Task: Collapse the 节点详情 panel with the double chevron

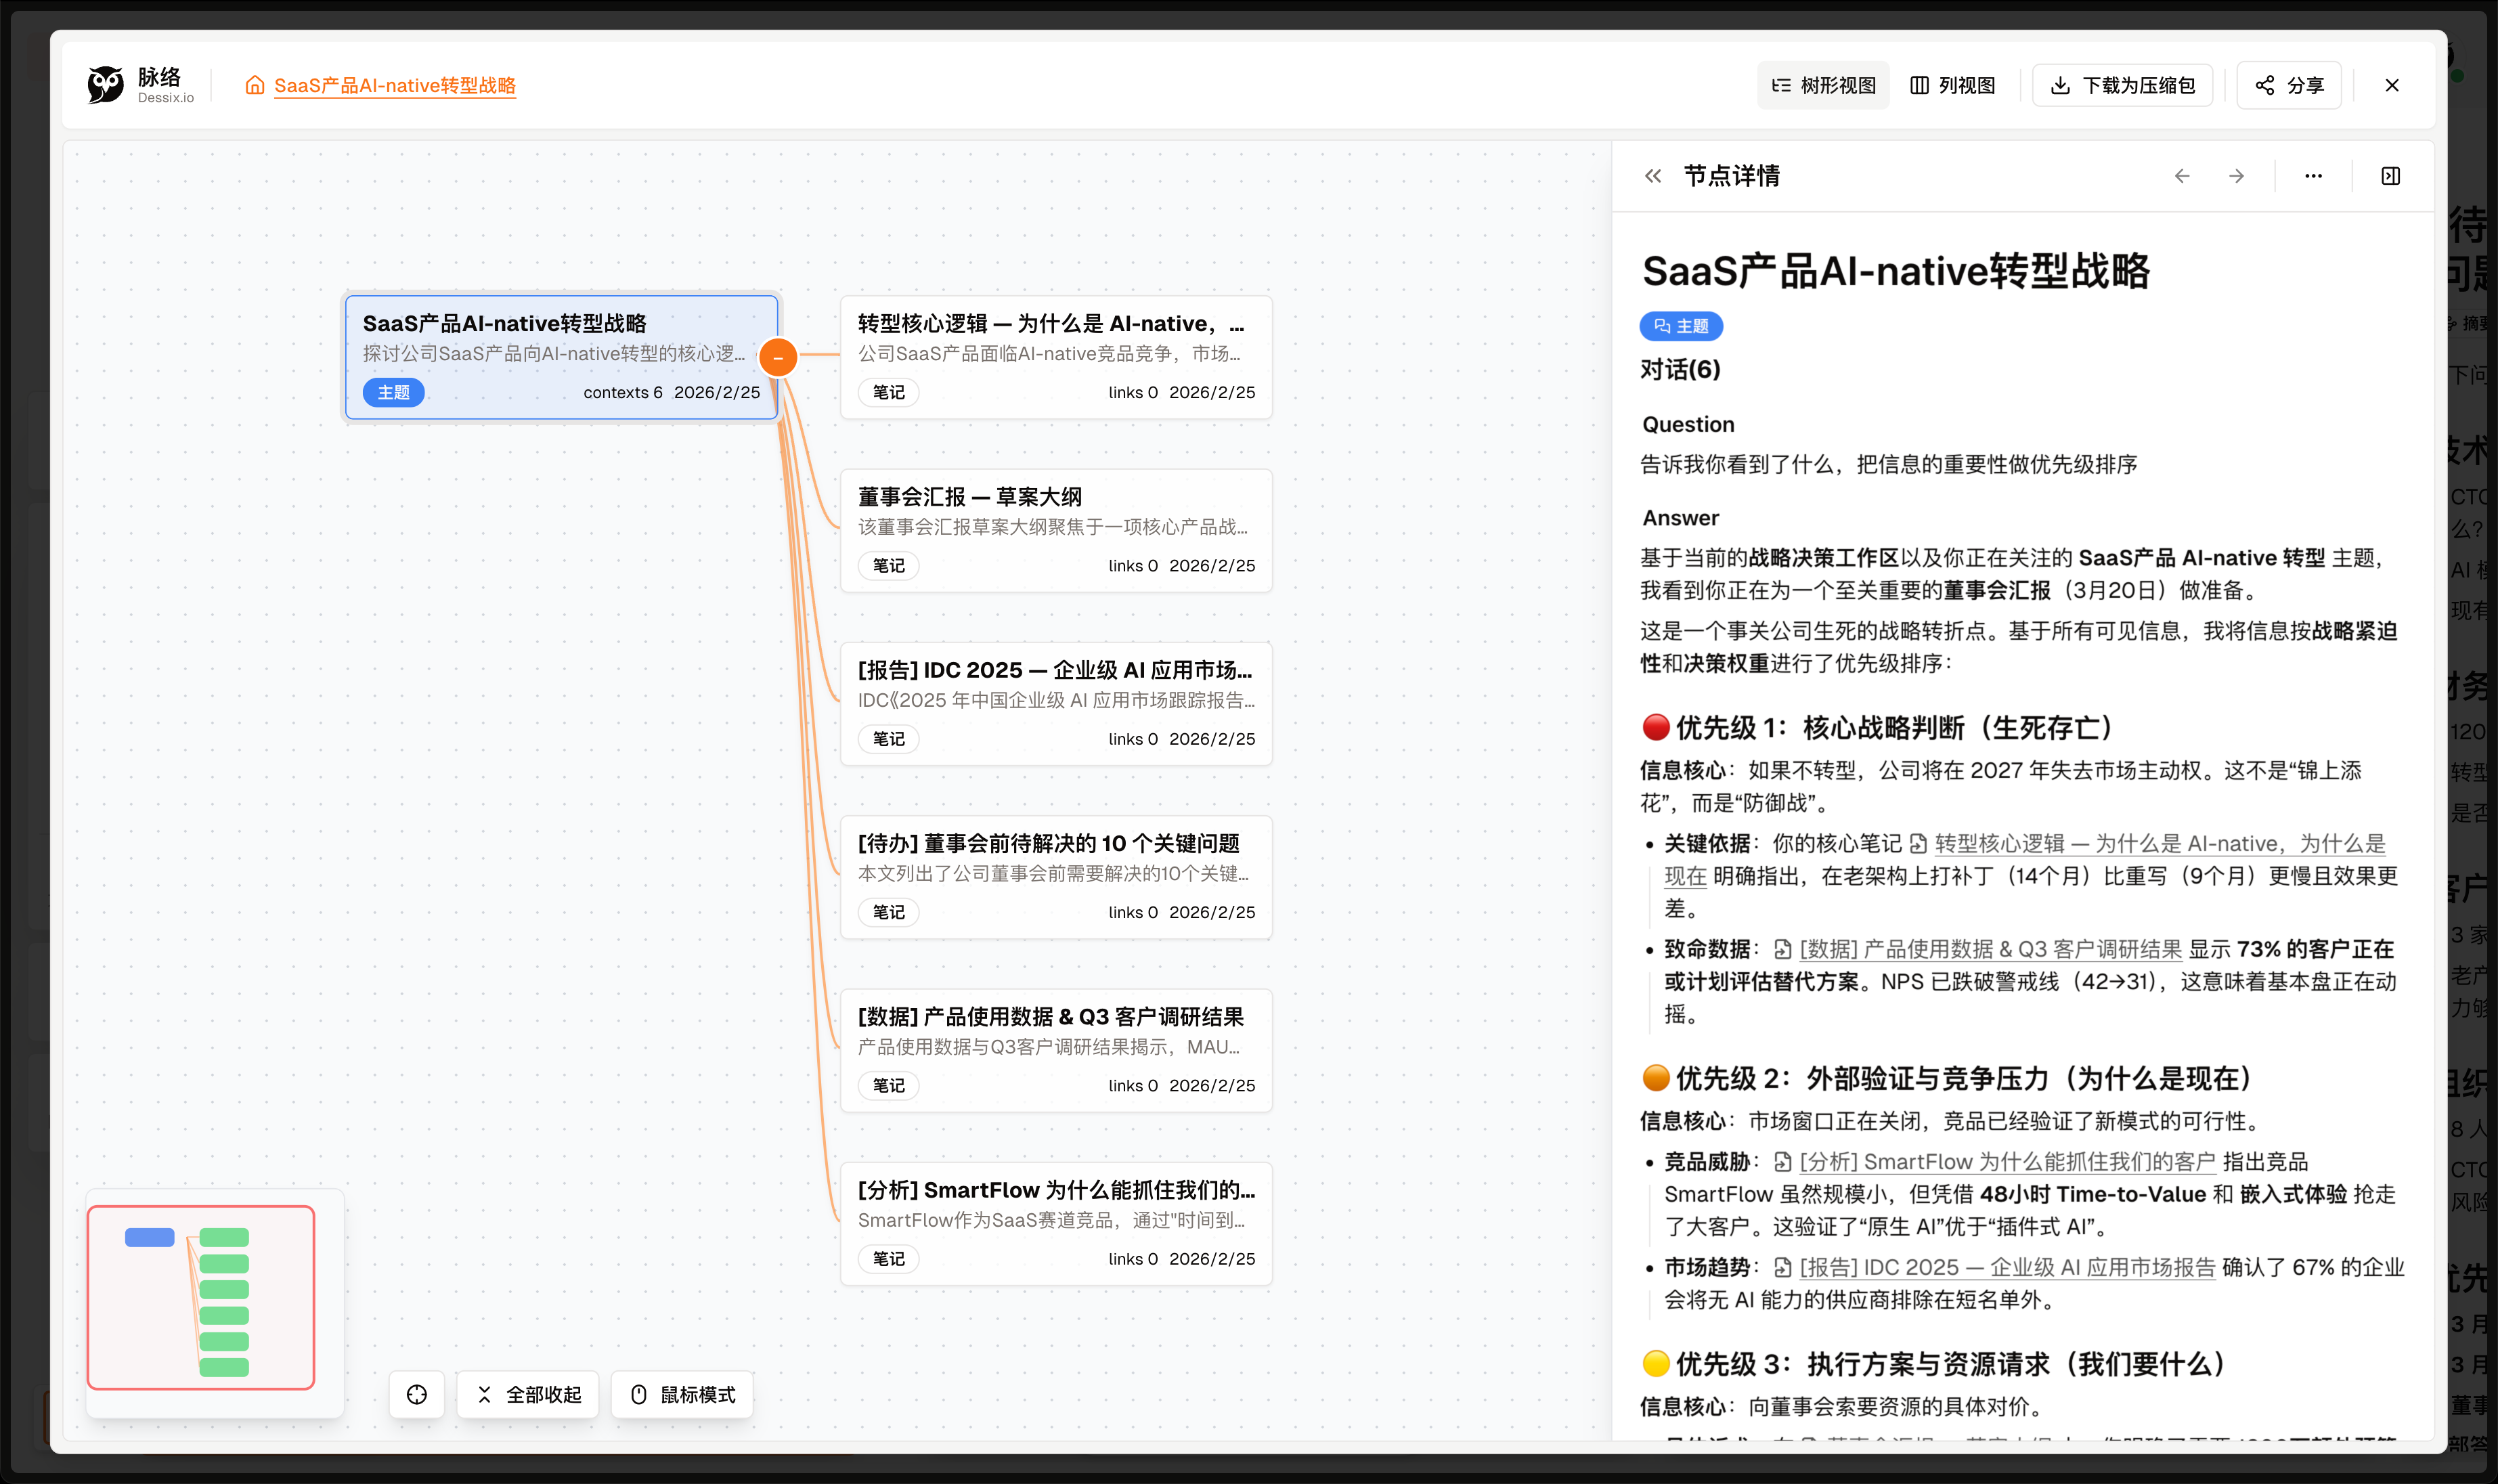Action: [1654, 176]
